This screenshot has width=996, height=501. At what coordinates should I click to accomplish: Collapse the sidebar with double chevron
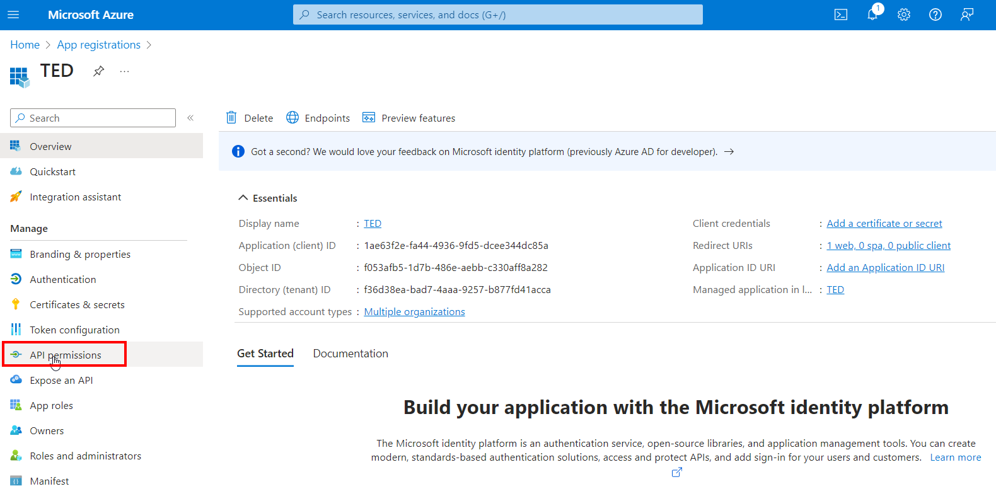tap(190, 118)
